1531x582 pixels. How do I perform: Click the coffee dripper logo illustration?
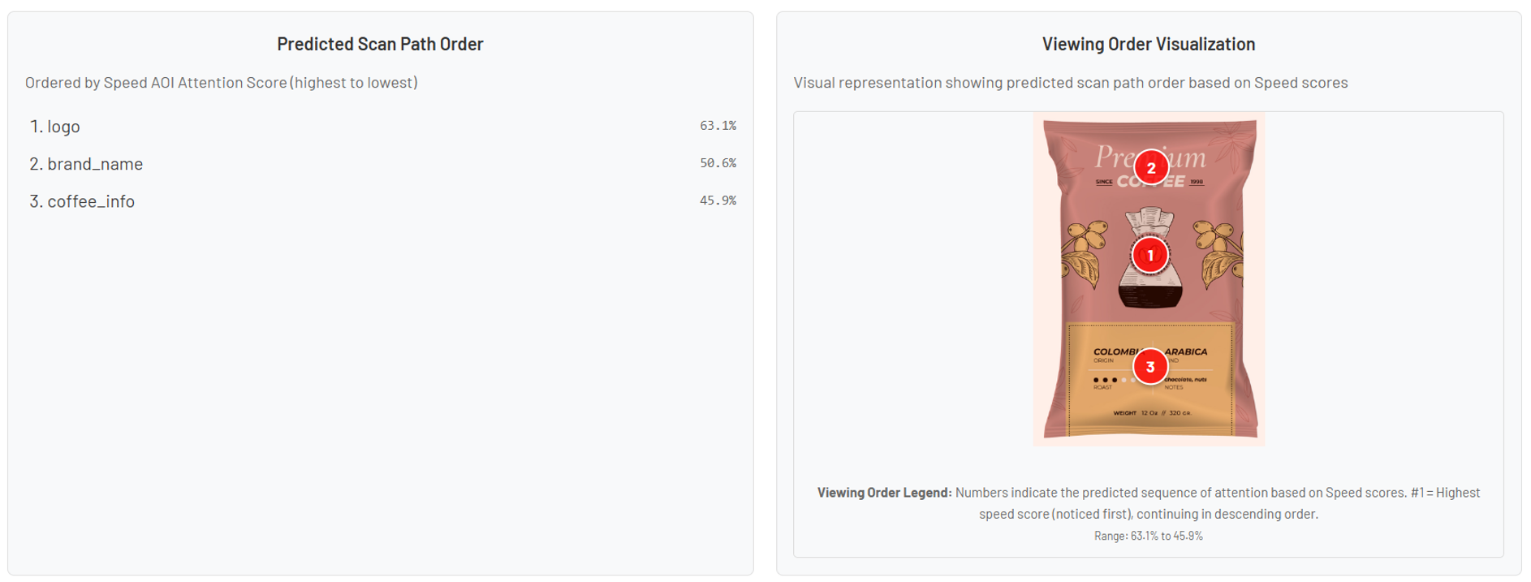1150,257
